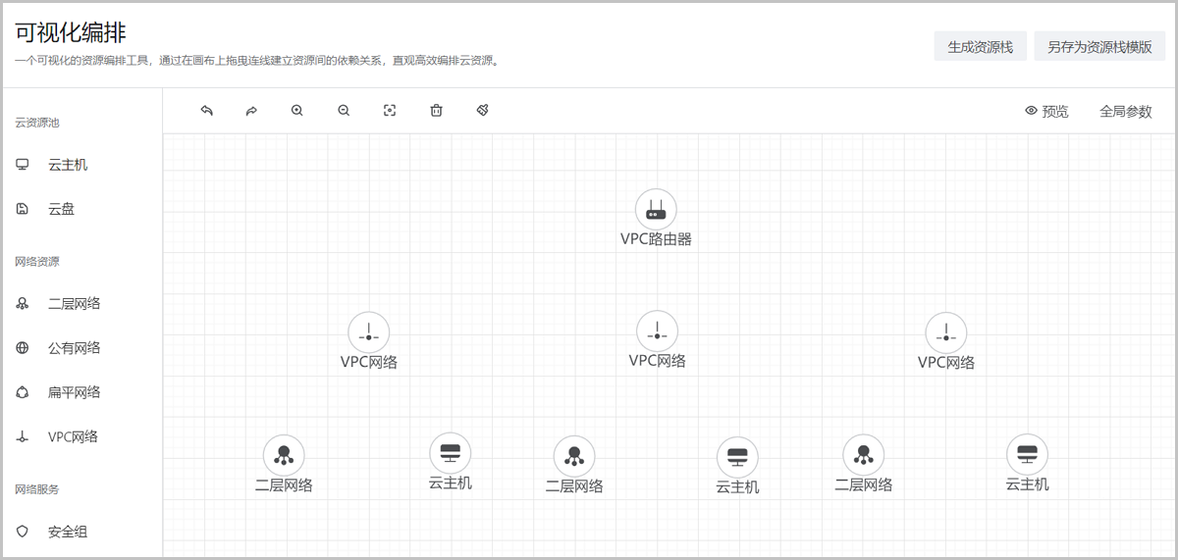Click the trash can delete icon
This screenshot has width=1178, height=560.
(436, 111)
